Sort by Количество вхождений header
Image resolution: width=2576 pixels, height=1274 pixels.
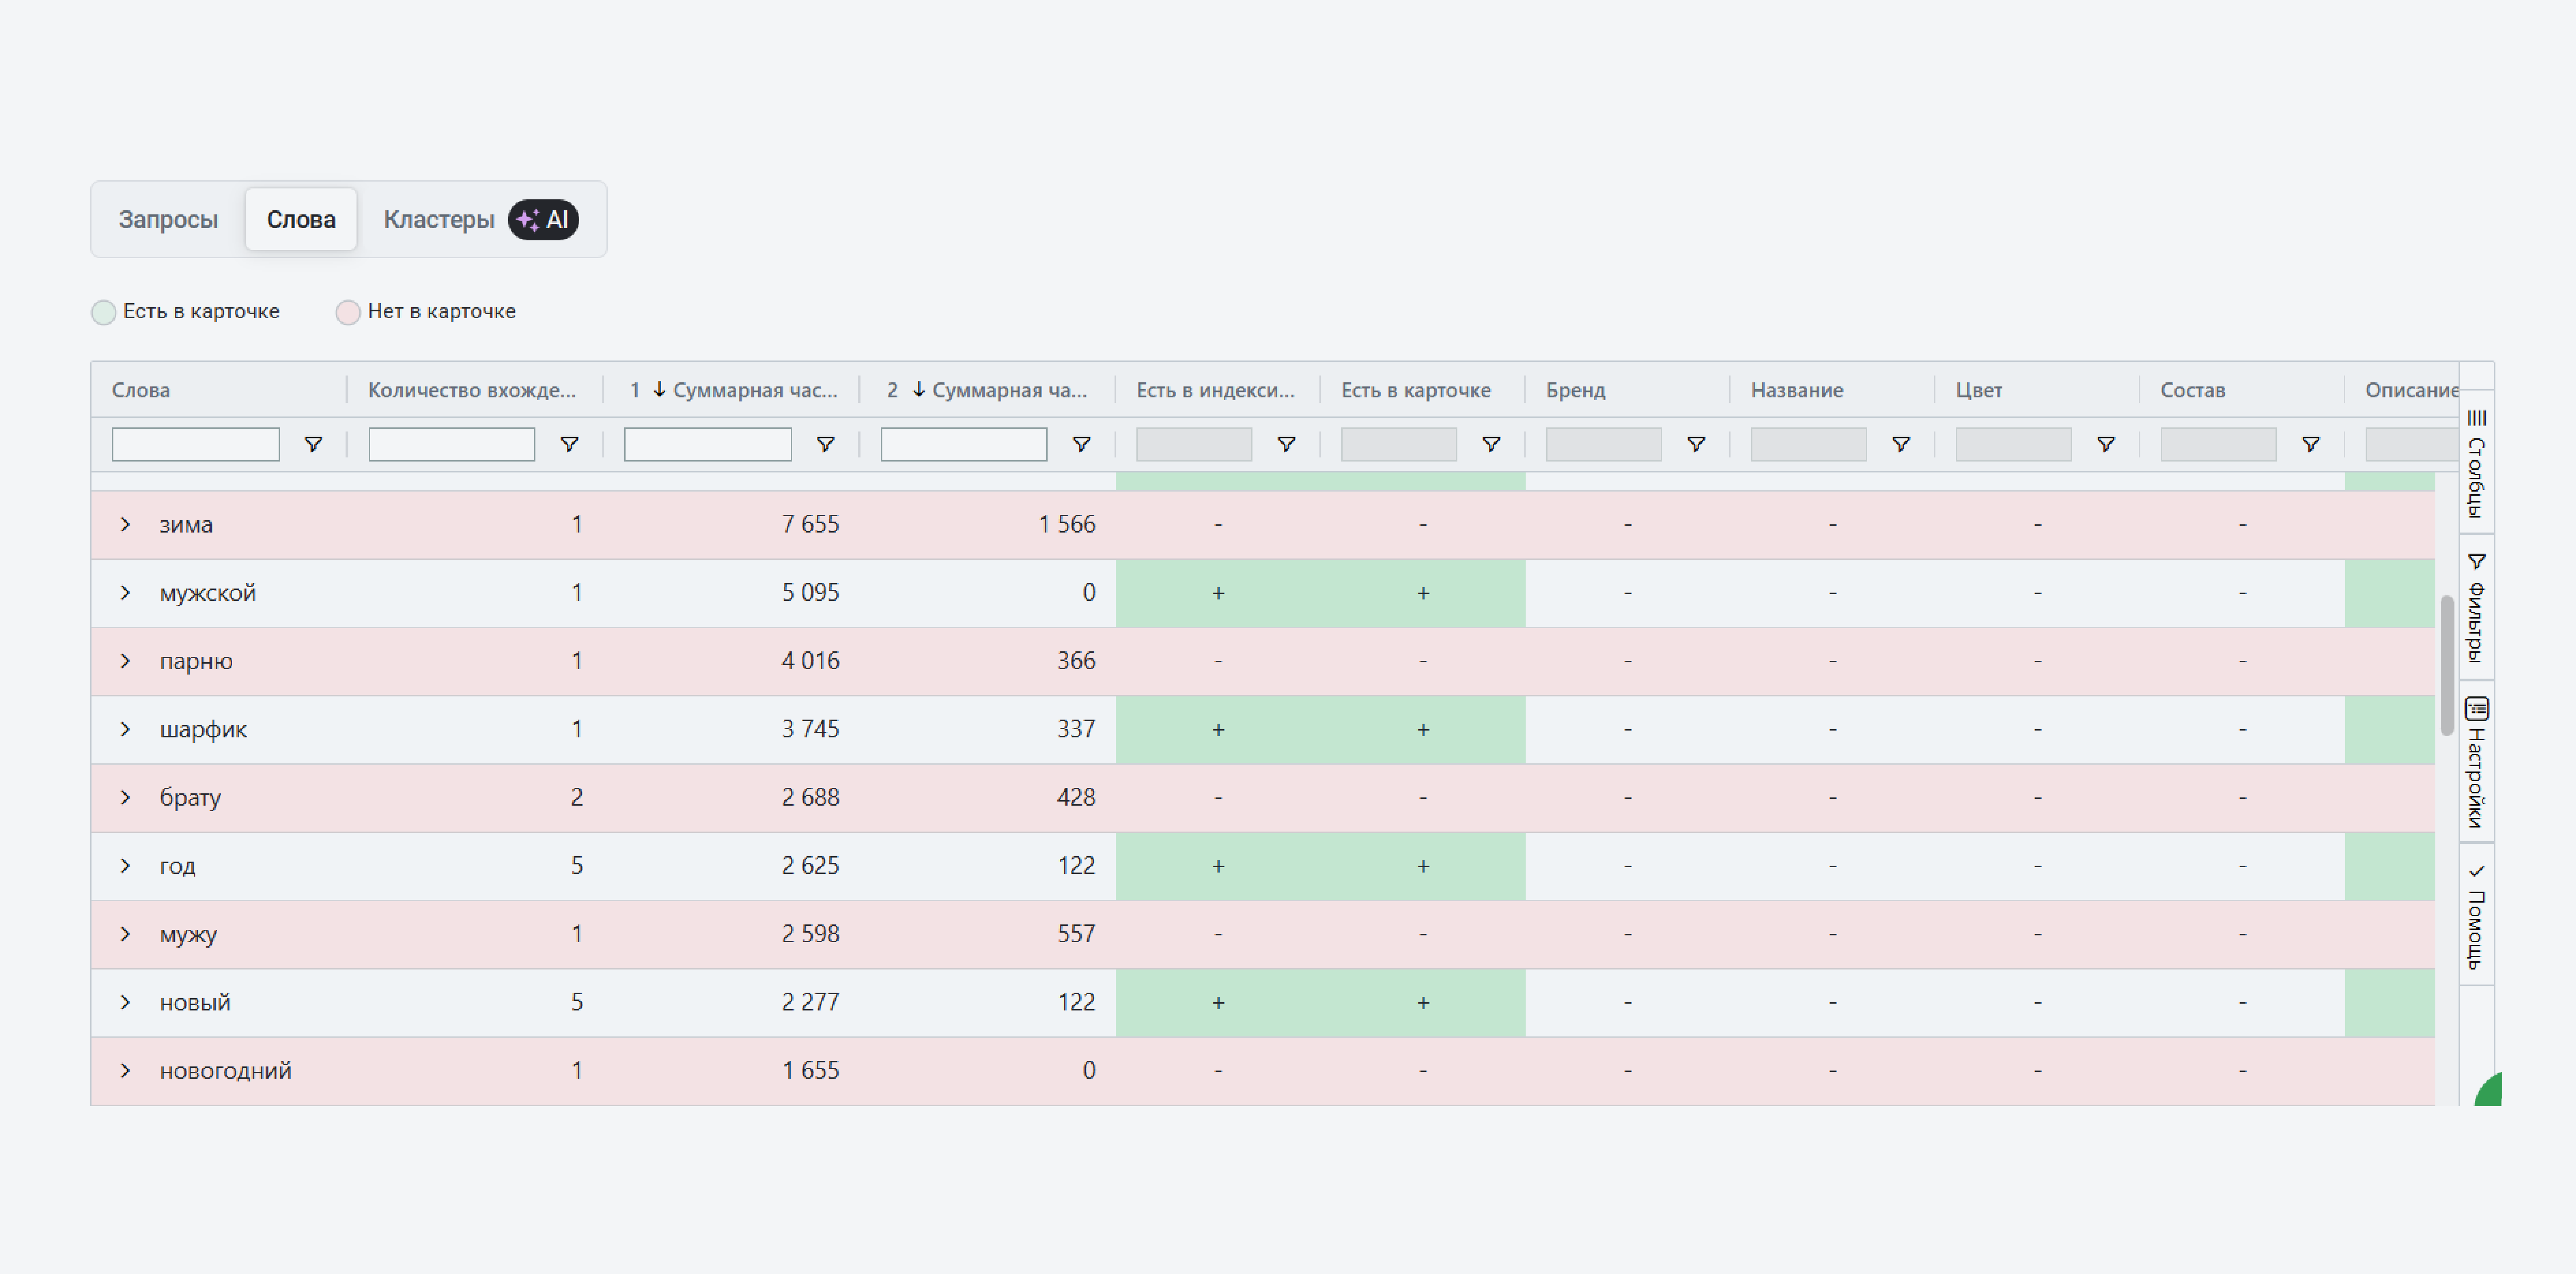tap(472, 390)
